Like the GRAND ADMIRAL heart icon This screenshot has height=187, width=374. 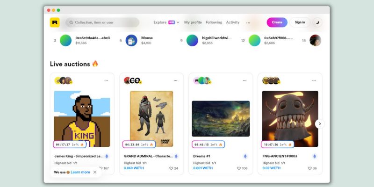point(171,168)
